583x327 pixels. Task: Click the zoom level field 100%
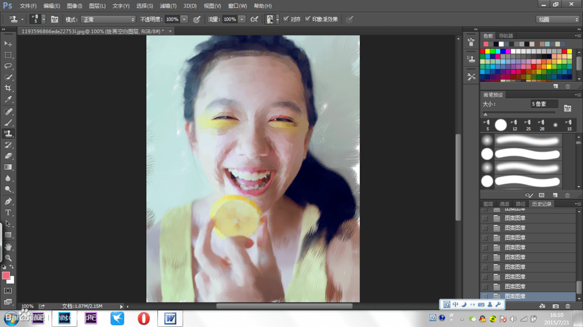pyautogui.click(x=27, y=306)
